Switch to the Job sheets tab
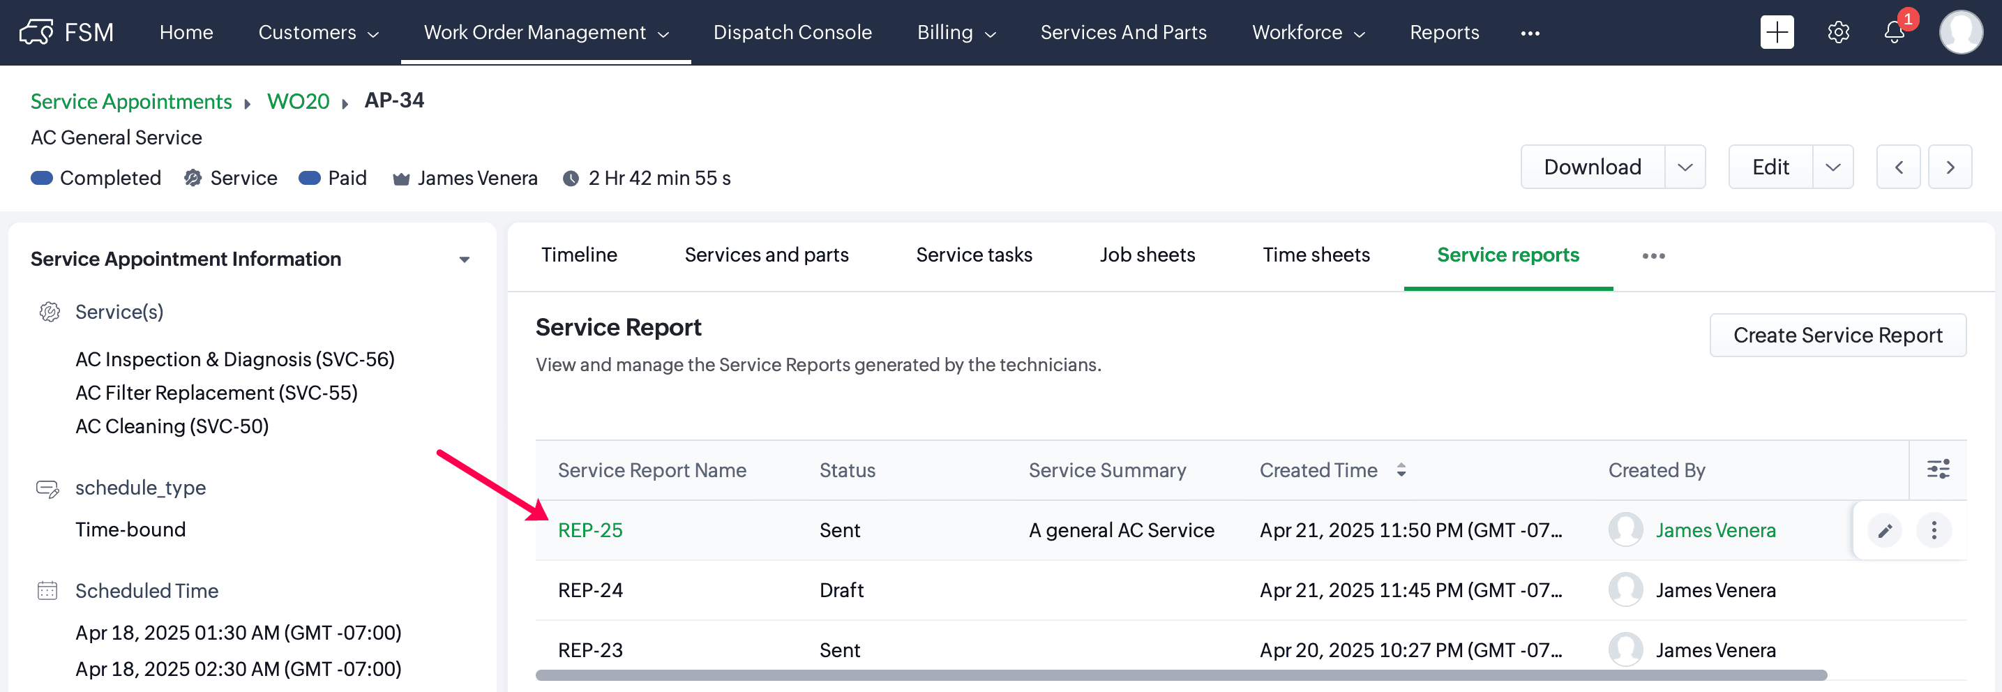Image resolution: width=2002 pixels, height=692 pixels. tap(1146, 255)
